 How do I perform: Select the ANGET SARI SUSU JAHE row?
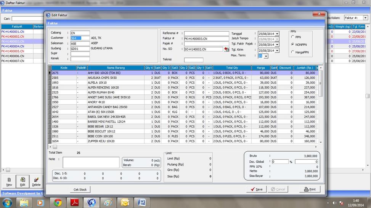[184, 97]
